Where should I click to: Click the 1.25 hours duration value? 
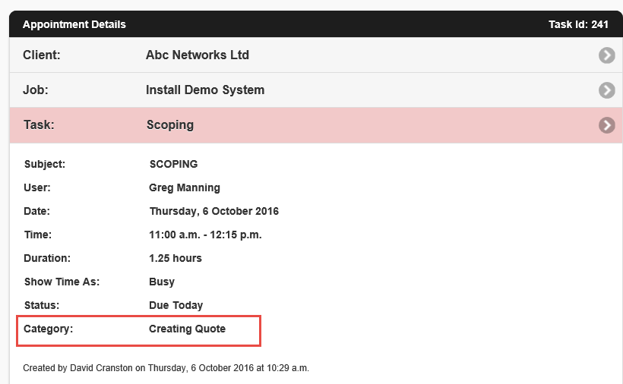176,258
